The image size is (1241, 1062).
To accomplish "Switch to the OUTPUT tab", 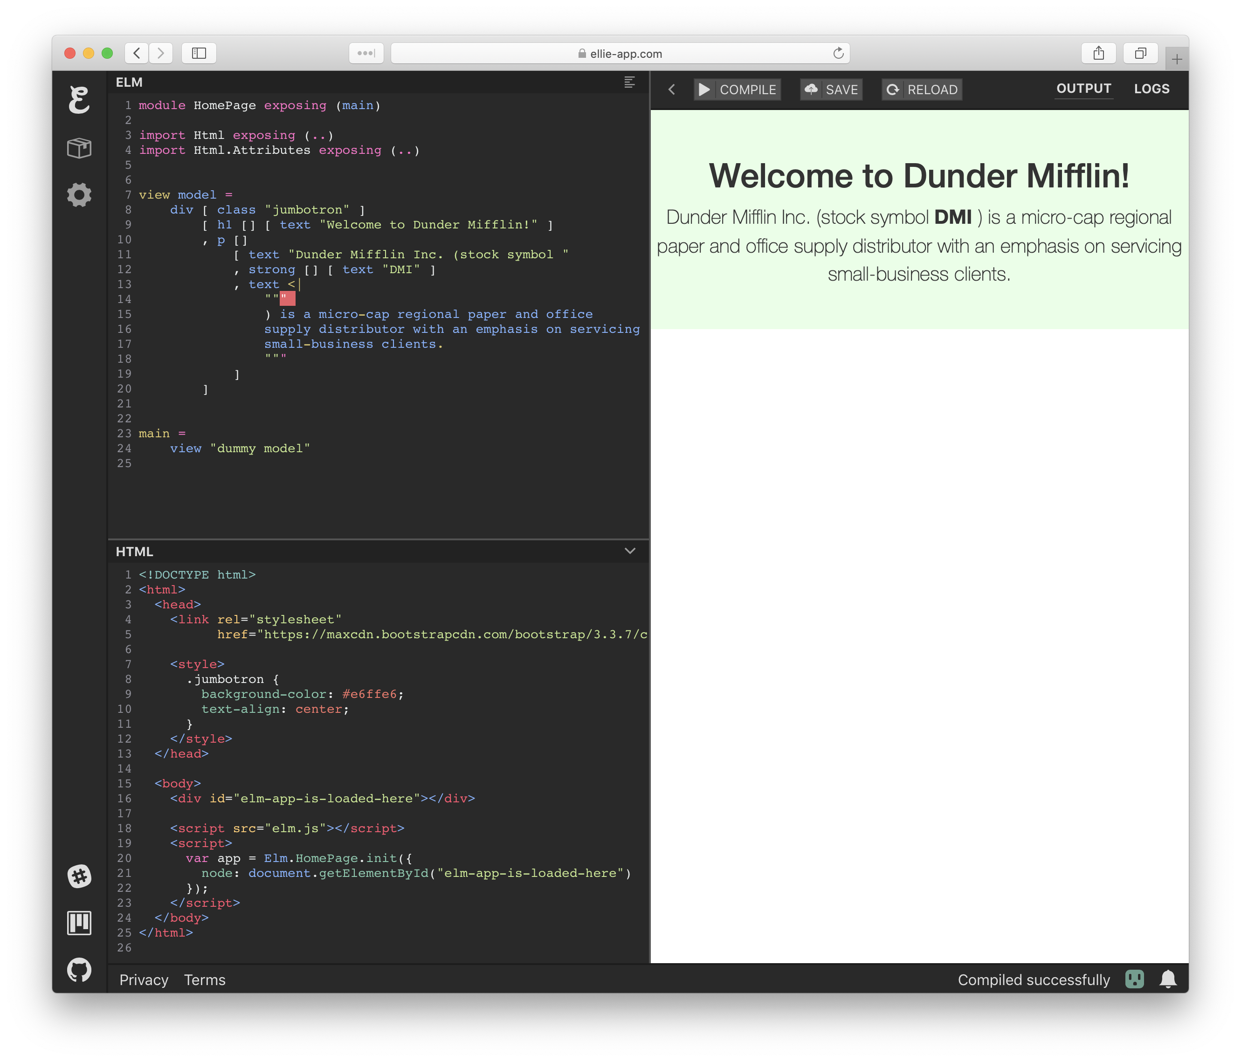I will coord(1083,89).
